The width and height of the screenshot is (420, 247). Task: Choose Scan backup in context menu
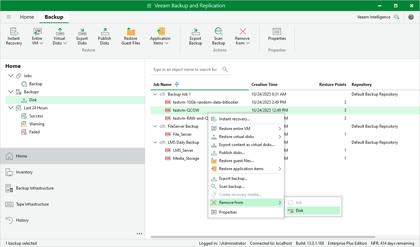point(246,187)
